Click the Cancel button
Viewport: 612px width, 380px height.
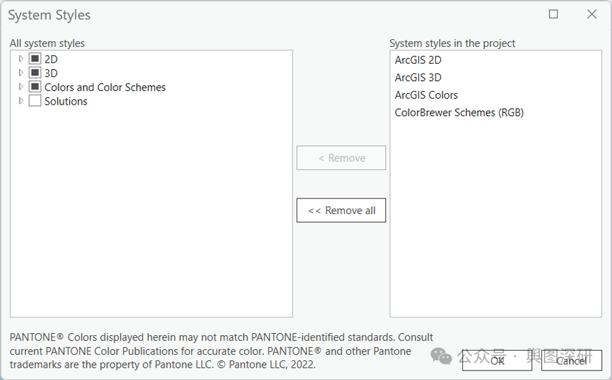coord(571,360)
